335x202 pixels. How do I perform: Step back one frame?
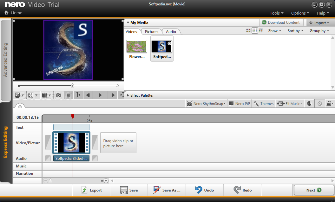pos(88,95)
